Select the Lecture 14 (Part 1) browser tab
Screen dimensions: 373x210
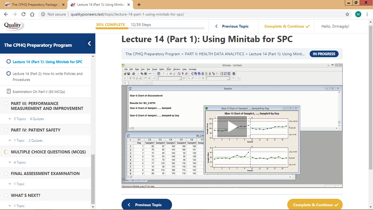(100, 5)
